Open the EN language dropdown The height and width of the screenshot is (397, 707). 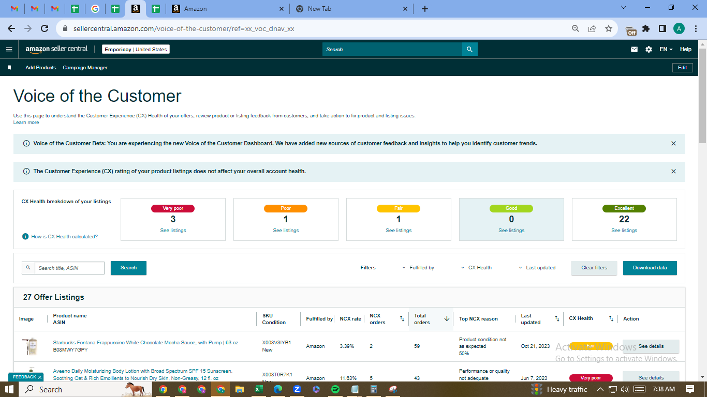(666, 50)
